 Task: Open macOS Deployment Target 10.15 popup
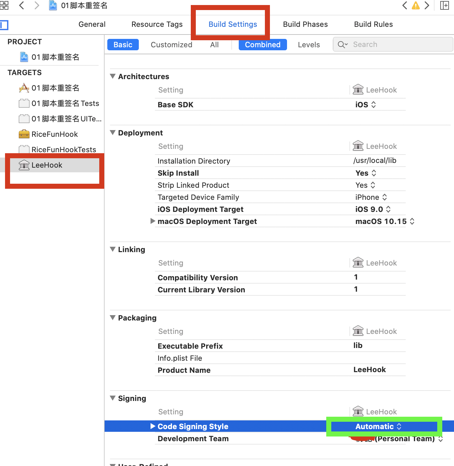click(x=385, y=221)
